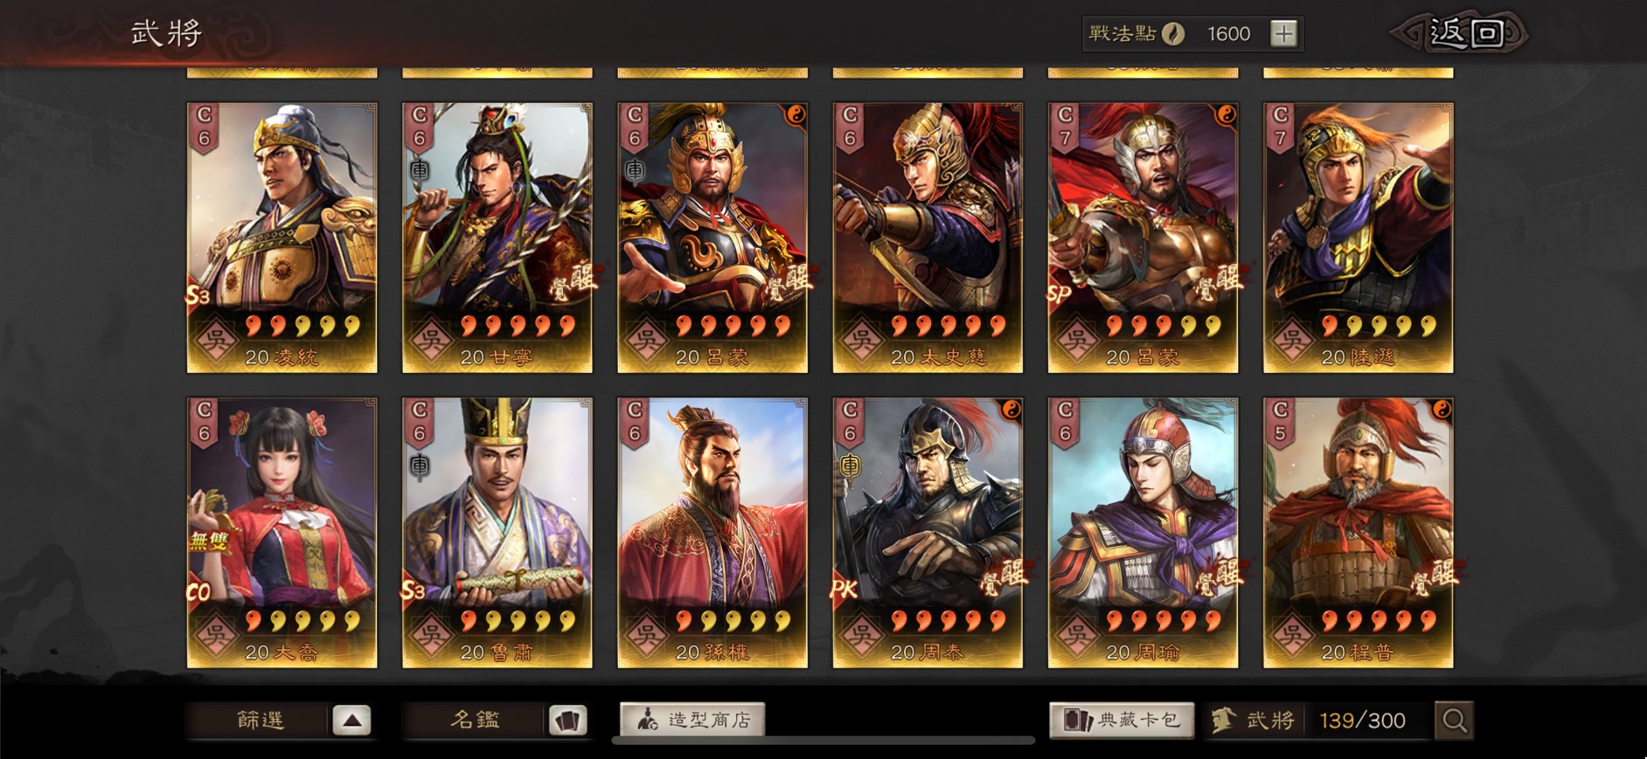This screenshot has width=1647, height=759.
Task: Tap the 車 emblem on 甘寧 card
Action: (x=420, y=170)
